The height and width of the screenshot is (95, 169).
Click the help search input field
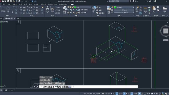119,1
